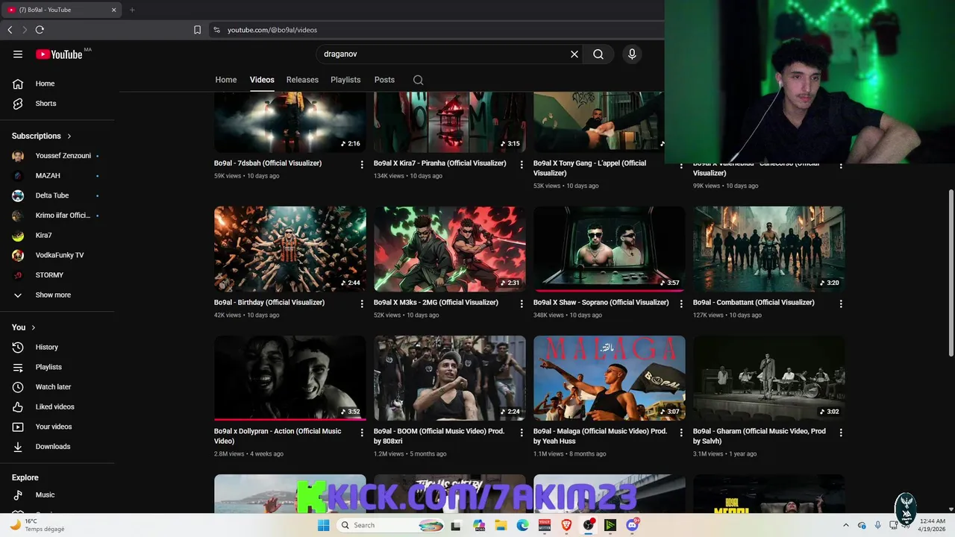Play the 2MG visualizer thumbnail
Image resolution: width=955 pixels, height=537 pixels.
click(x=450, y=249)
